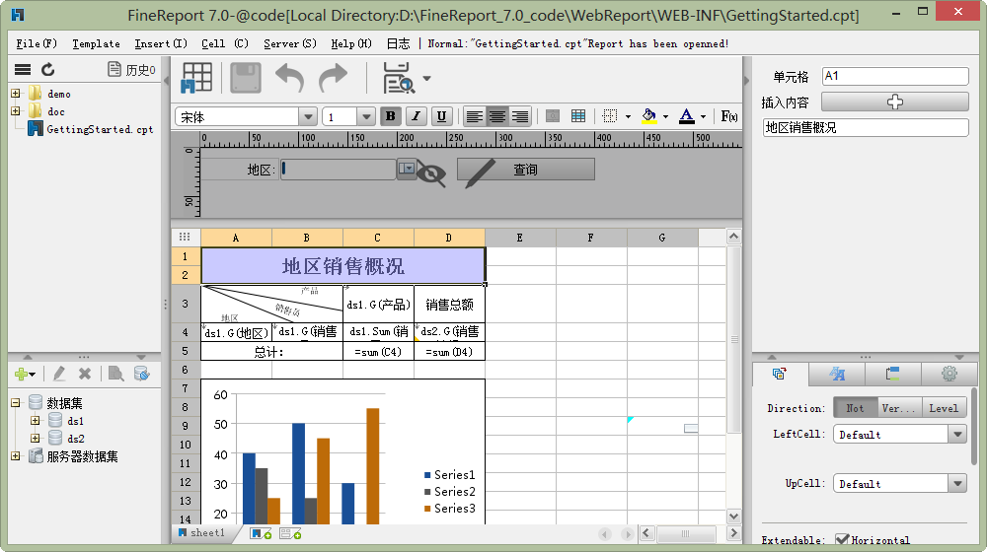Switch to the cell expand attributes tab
The width and height of the screenshot is (987, 552).
point(780,374)
